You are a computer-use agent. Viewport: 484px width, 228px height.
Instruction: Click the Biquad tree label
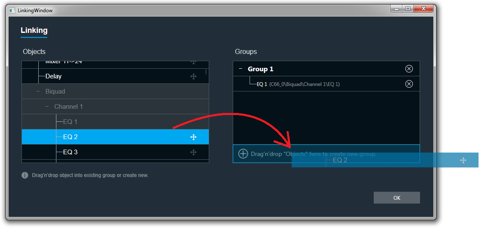(55, 91)
